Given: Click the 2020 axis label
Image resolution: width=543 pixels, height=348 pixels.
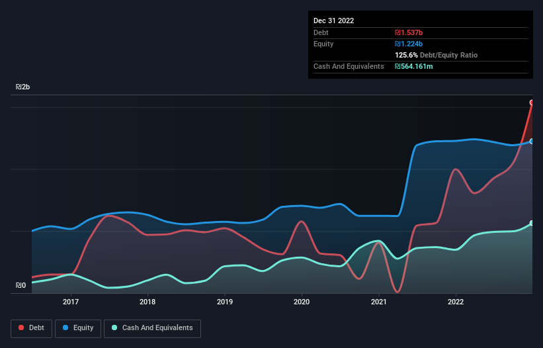Looking at the screenshot, I should point(302,302).
